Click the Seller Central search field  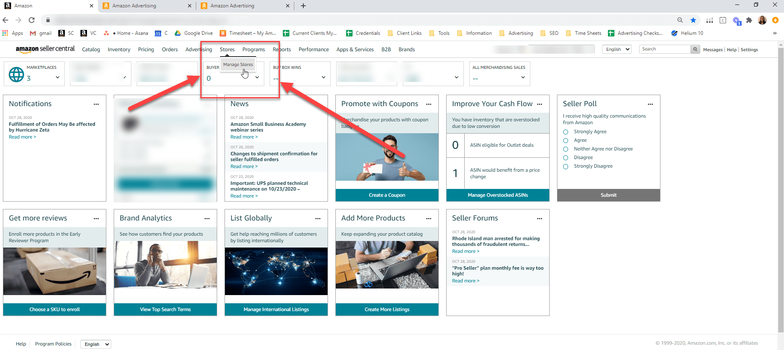pyautogui.click(x=665, y=49)
